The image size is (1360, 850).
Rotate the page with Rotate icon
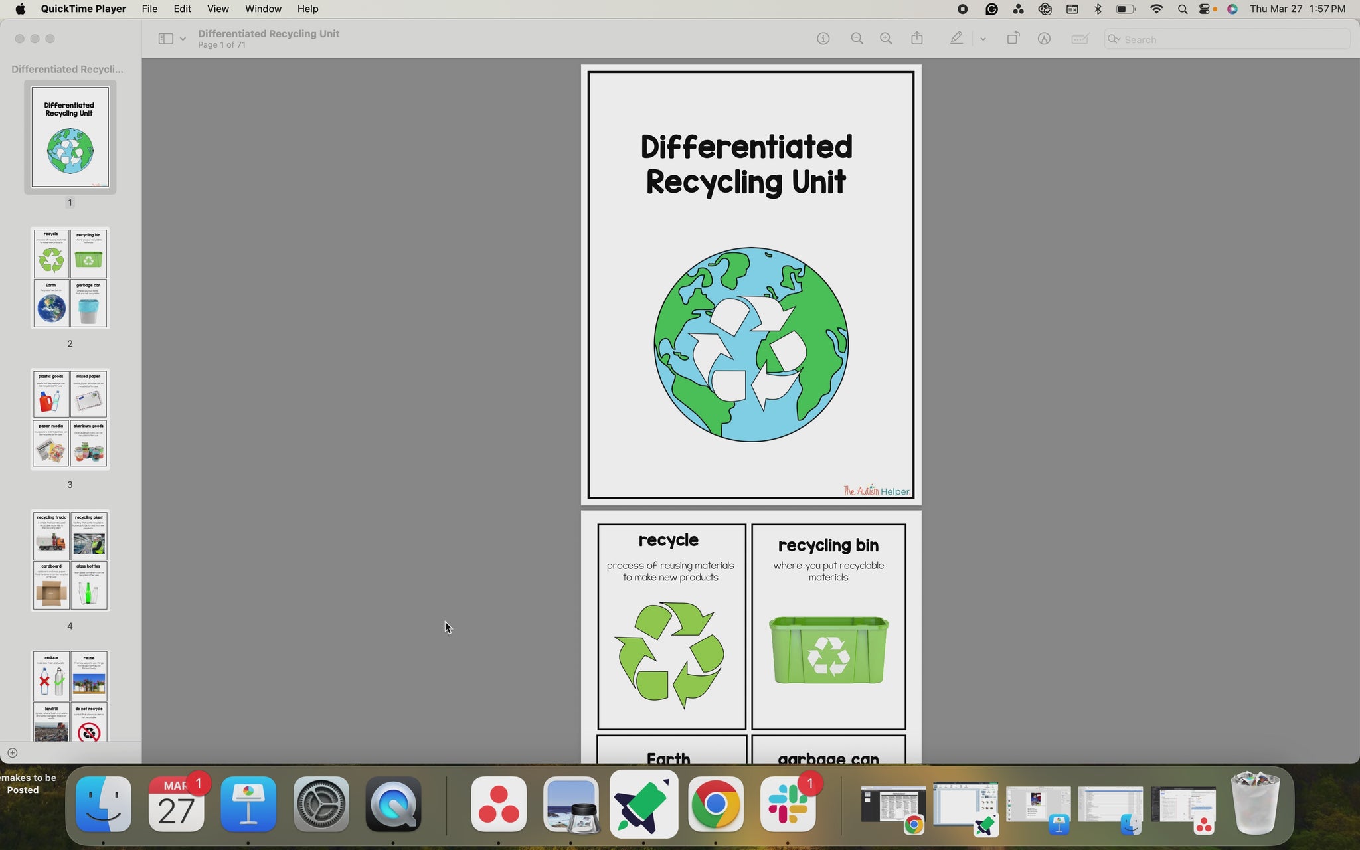(x=1013, y=39)
